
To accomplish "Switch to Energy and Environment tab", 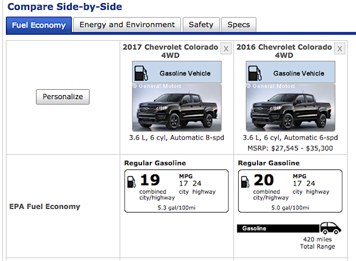I will [127, 25].
